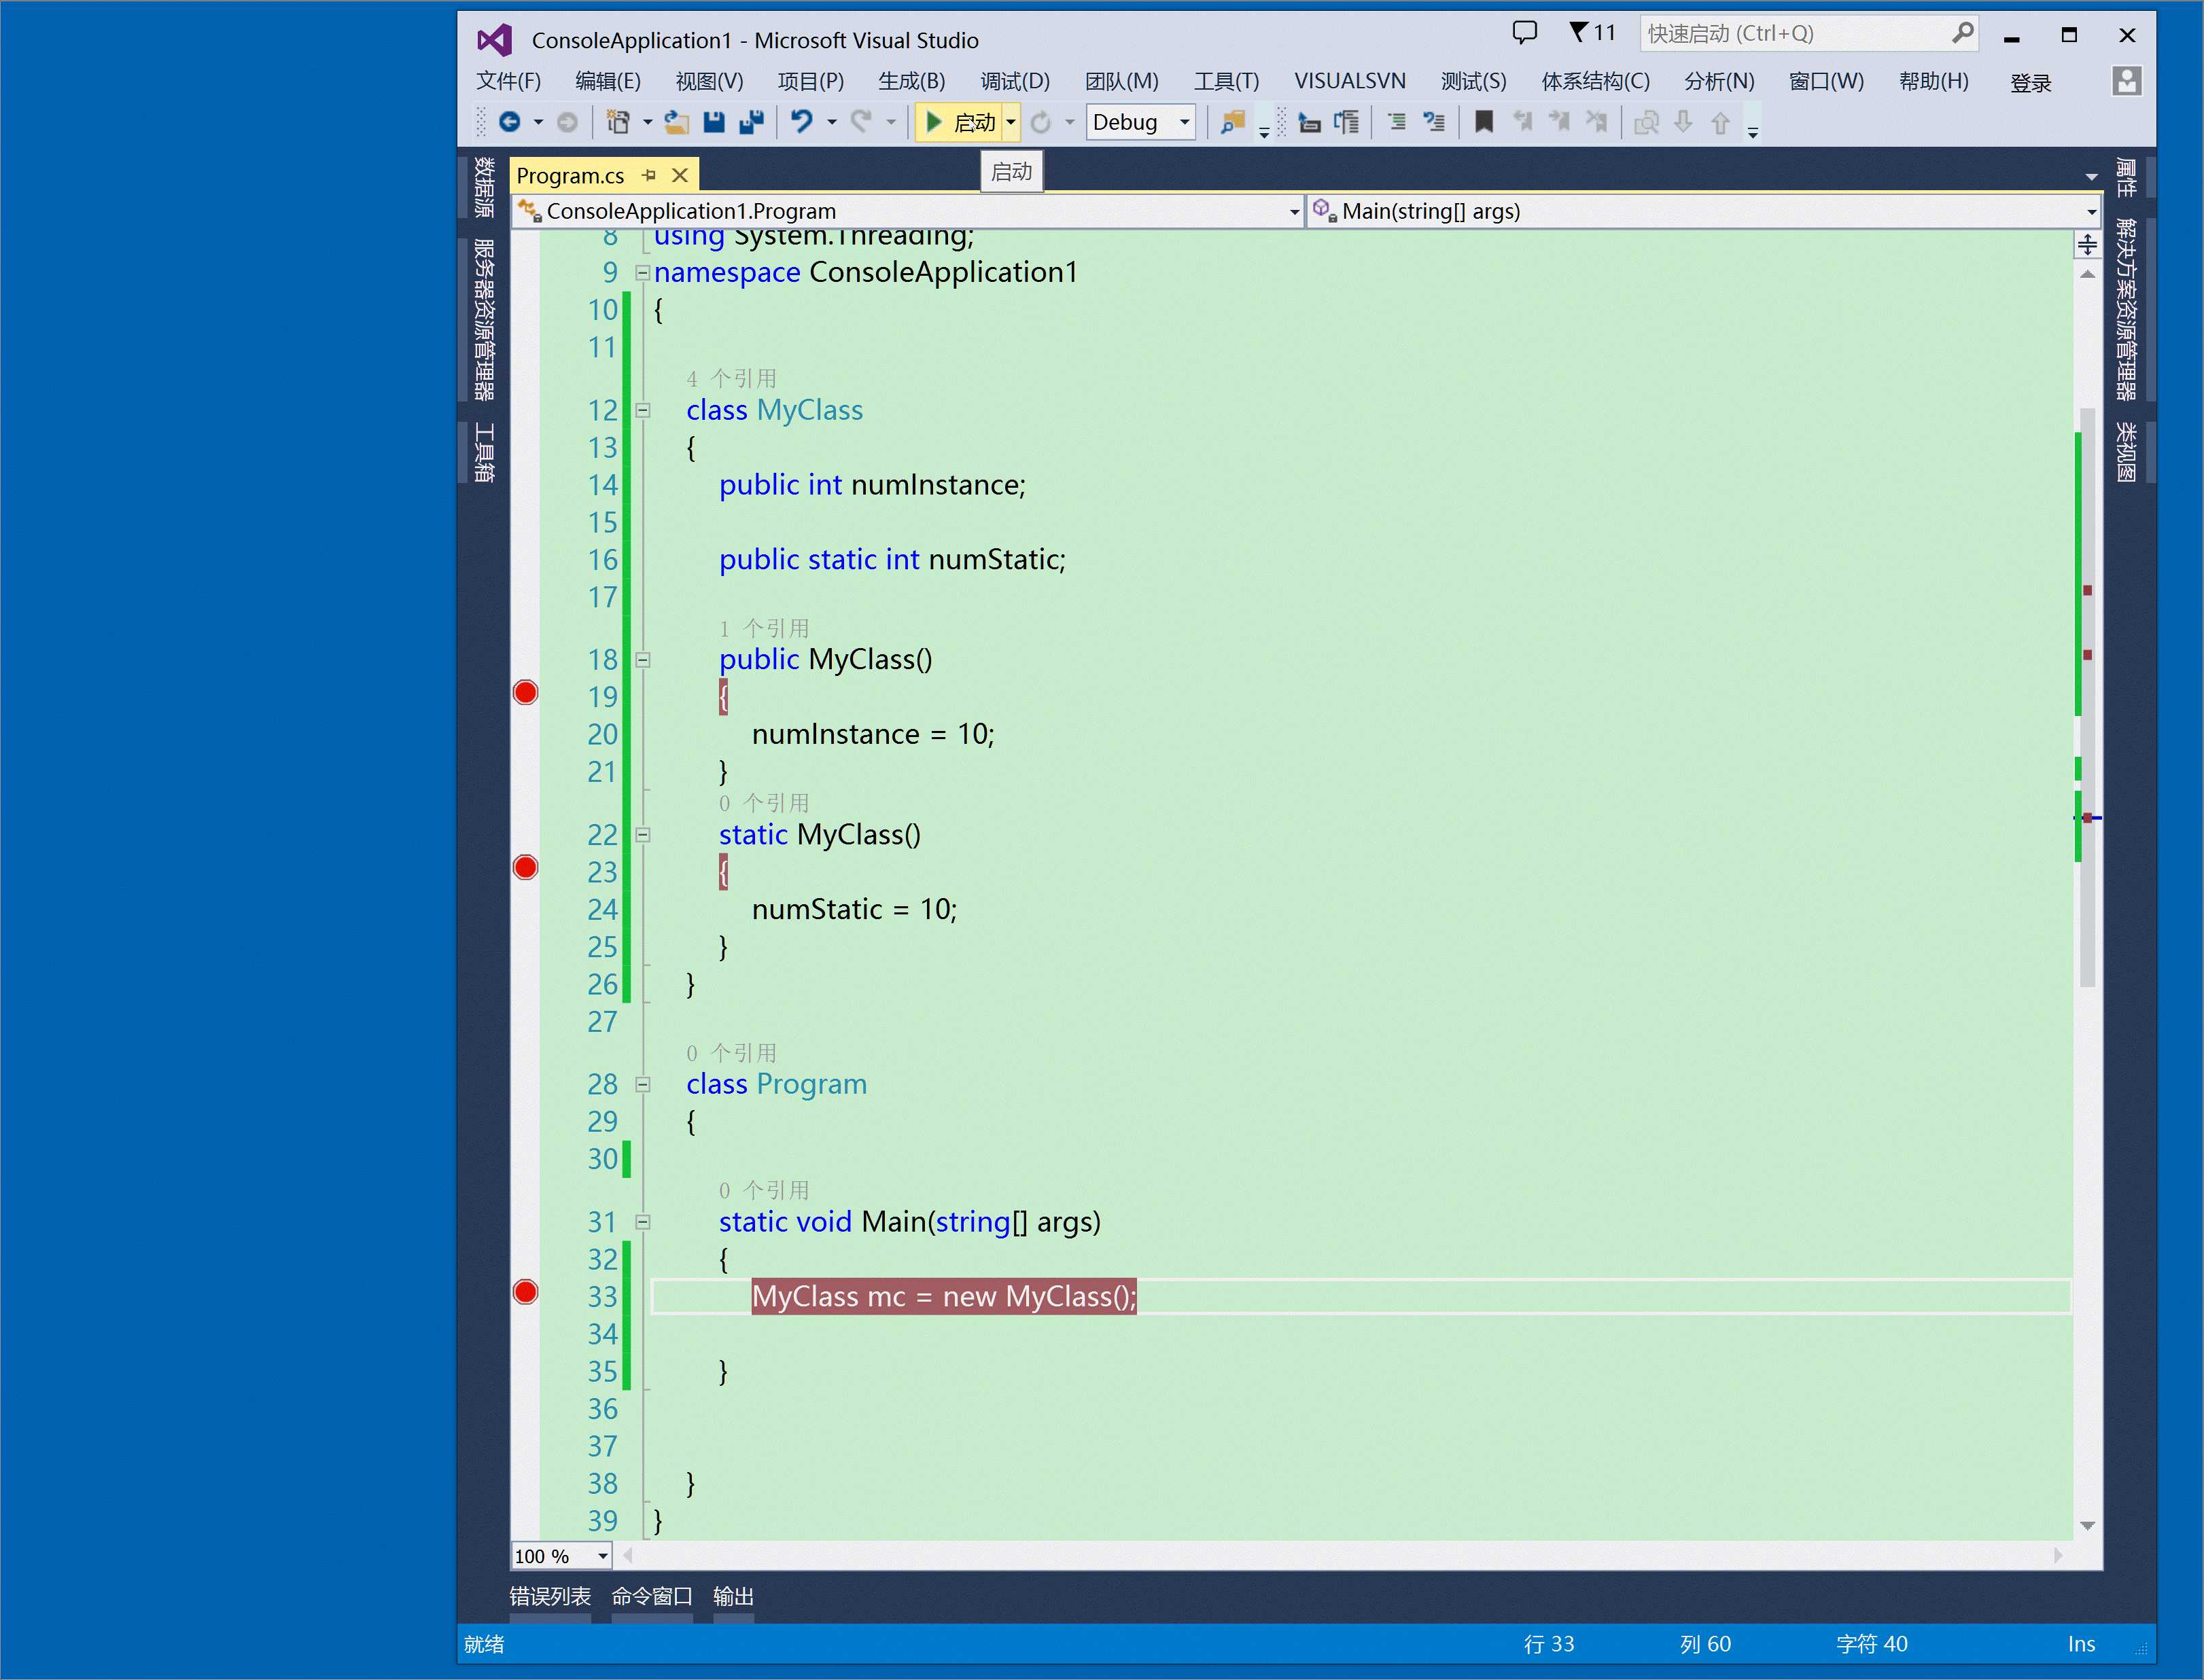Collapse the public MyClass() constructor
This screenshot has height=1680, width=2204.
[x=642, y=660]
